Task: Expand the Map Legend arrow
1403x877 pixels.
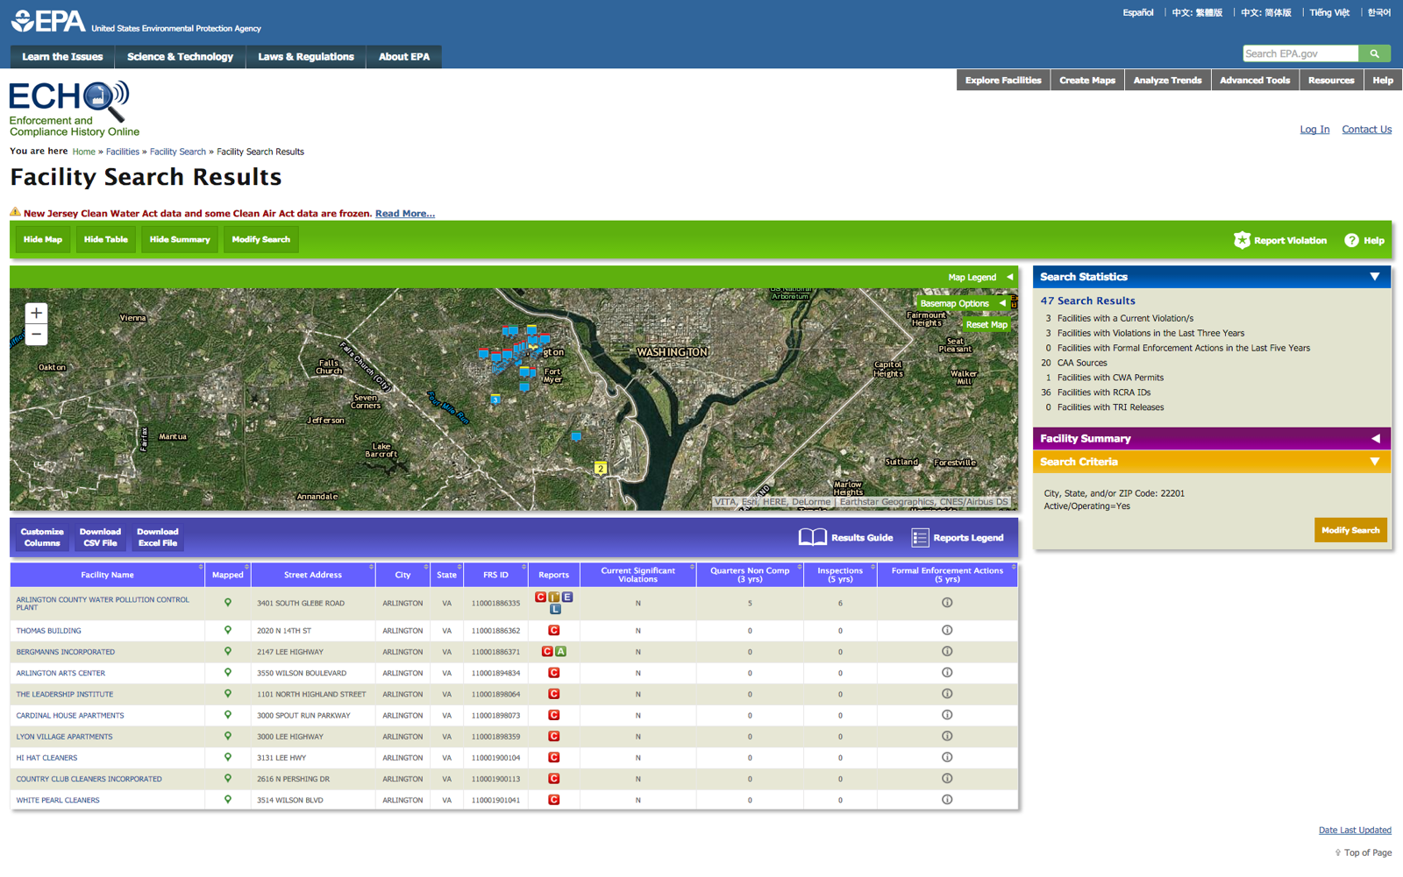Action: (x=1009, y=277)
